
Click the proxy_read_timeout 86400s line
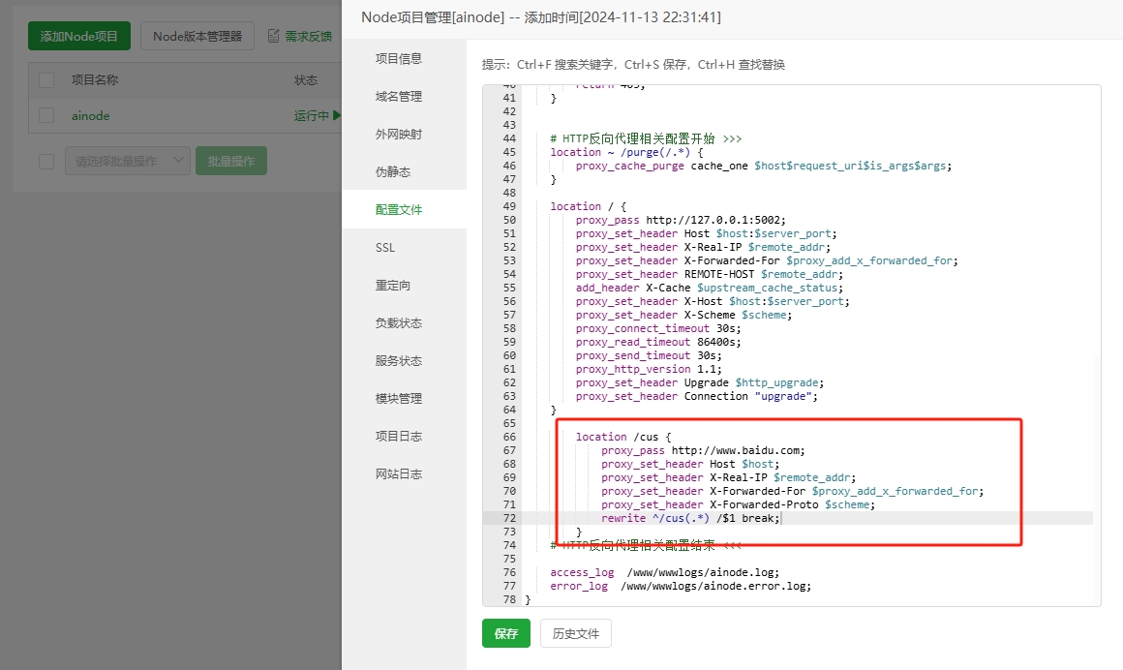coord(658,342)
